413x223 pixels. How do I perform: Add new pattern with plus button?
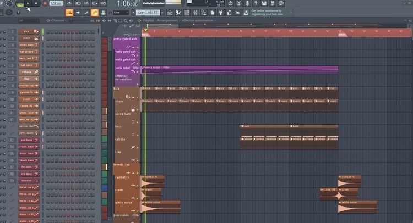point(162,12)
